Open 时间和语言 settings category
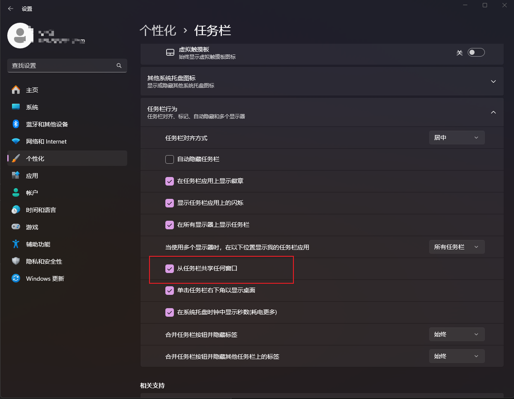This screenshot has width=514, height=399. click(x=67, y=210)
